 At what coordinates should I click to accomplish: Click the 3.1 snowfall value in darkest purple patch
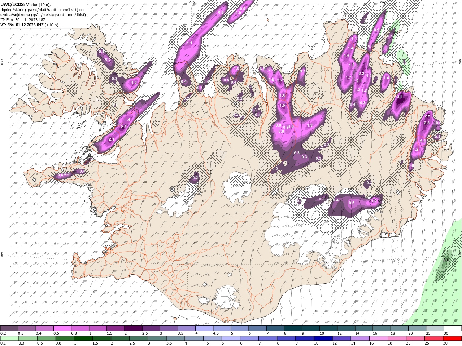(400, 97)
